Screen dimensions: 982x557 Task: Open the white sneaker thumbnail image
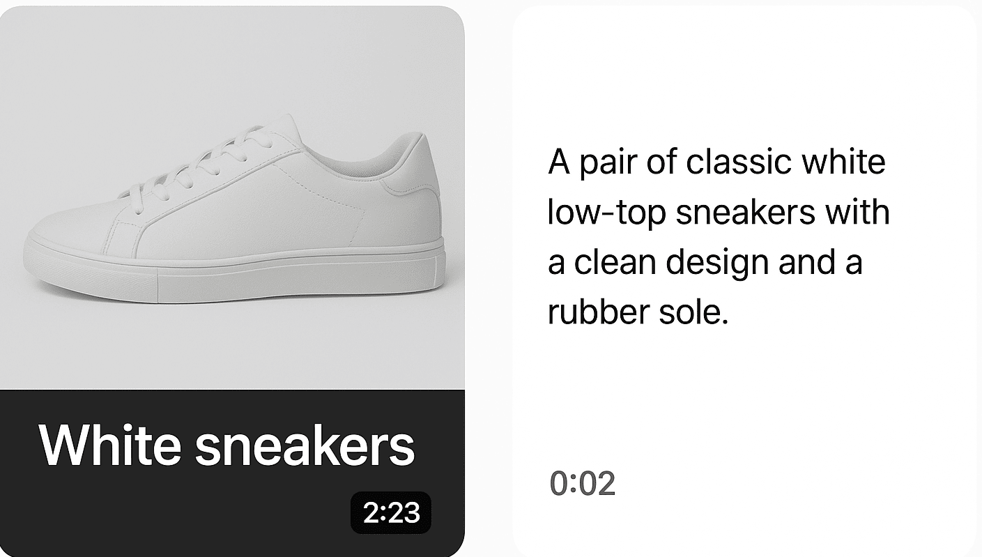pyautogui.click(x=232, y=197)
